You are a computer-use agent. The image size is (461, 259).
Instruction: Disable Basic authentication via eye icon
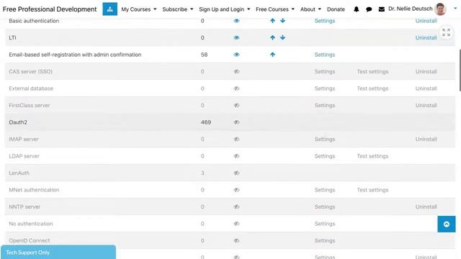pos(236,21)
